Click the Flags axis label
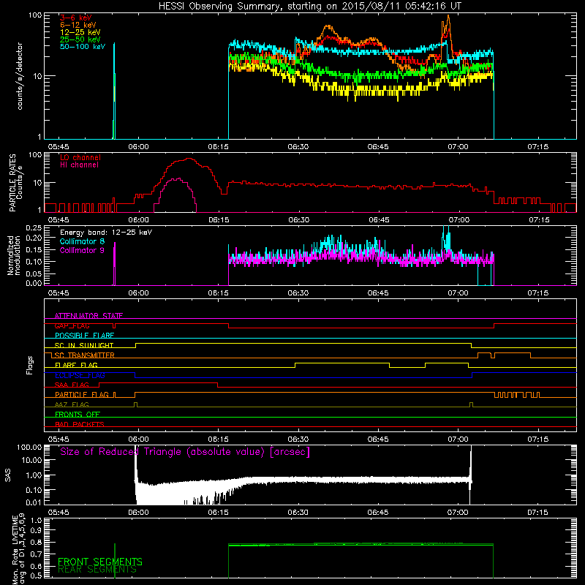The width and height of the screenshot is (585, 585). point(30,365)
